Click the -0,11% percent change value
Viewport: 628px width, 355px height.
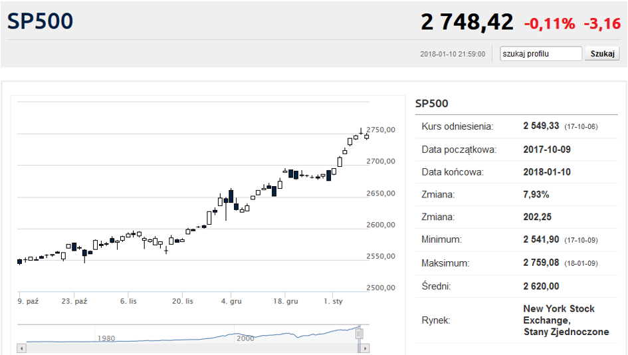550,24
